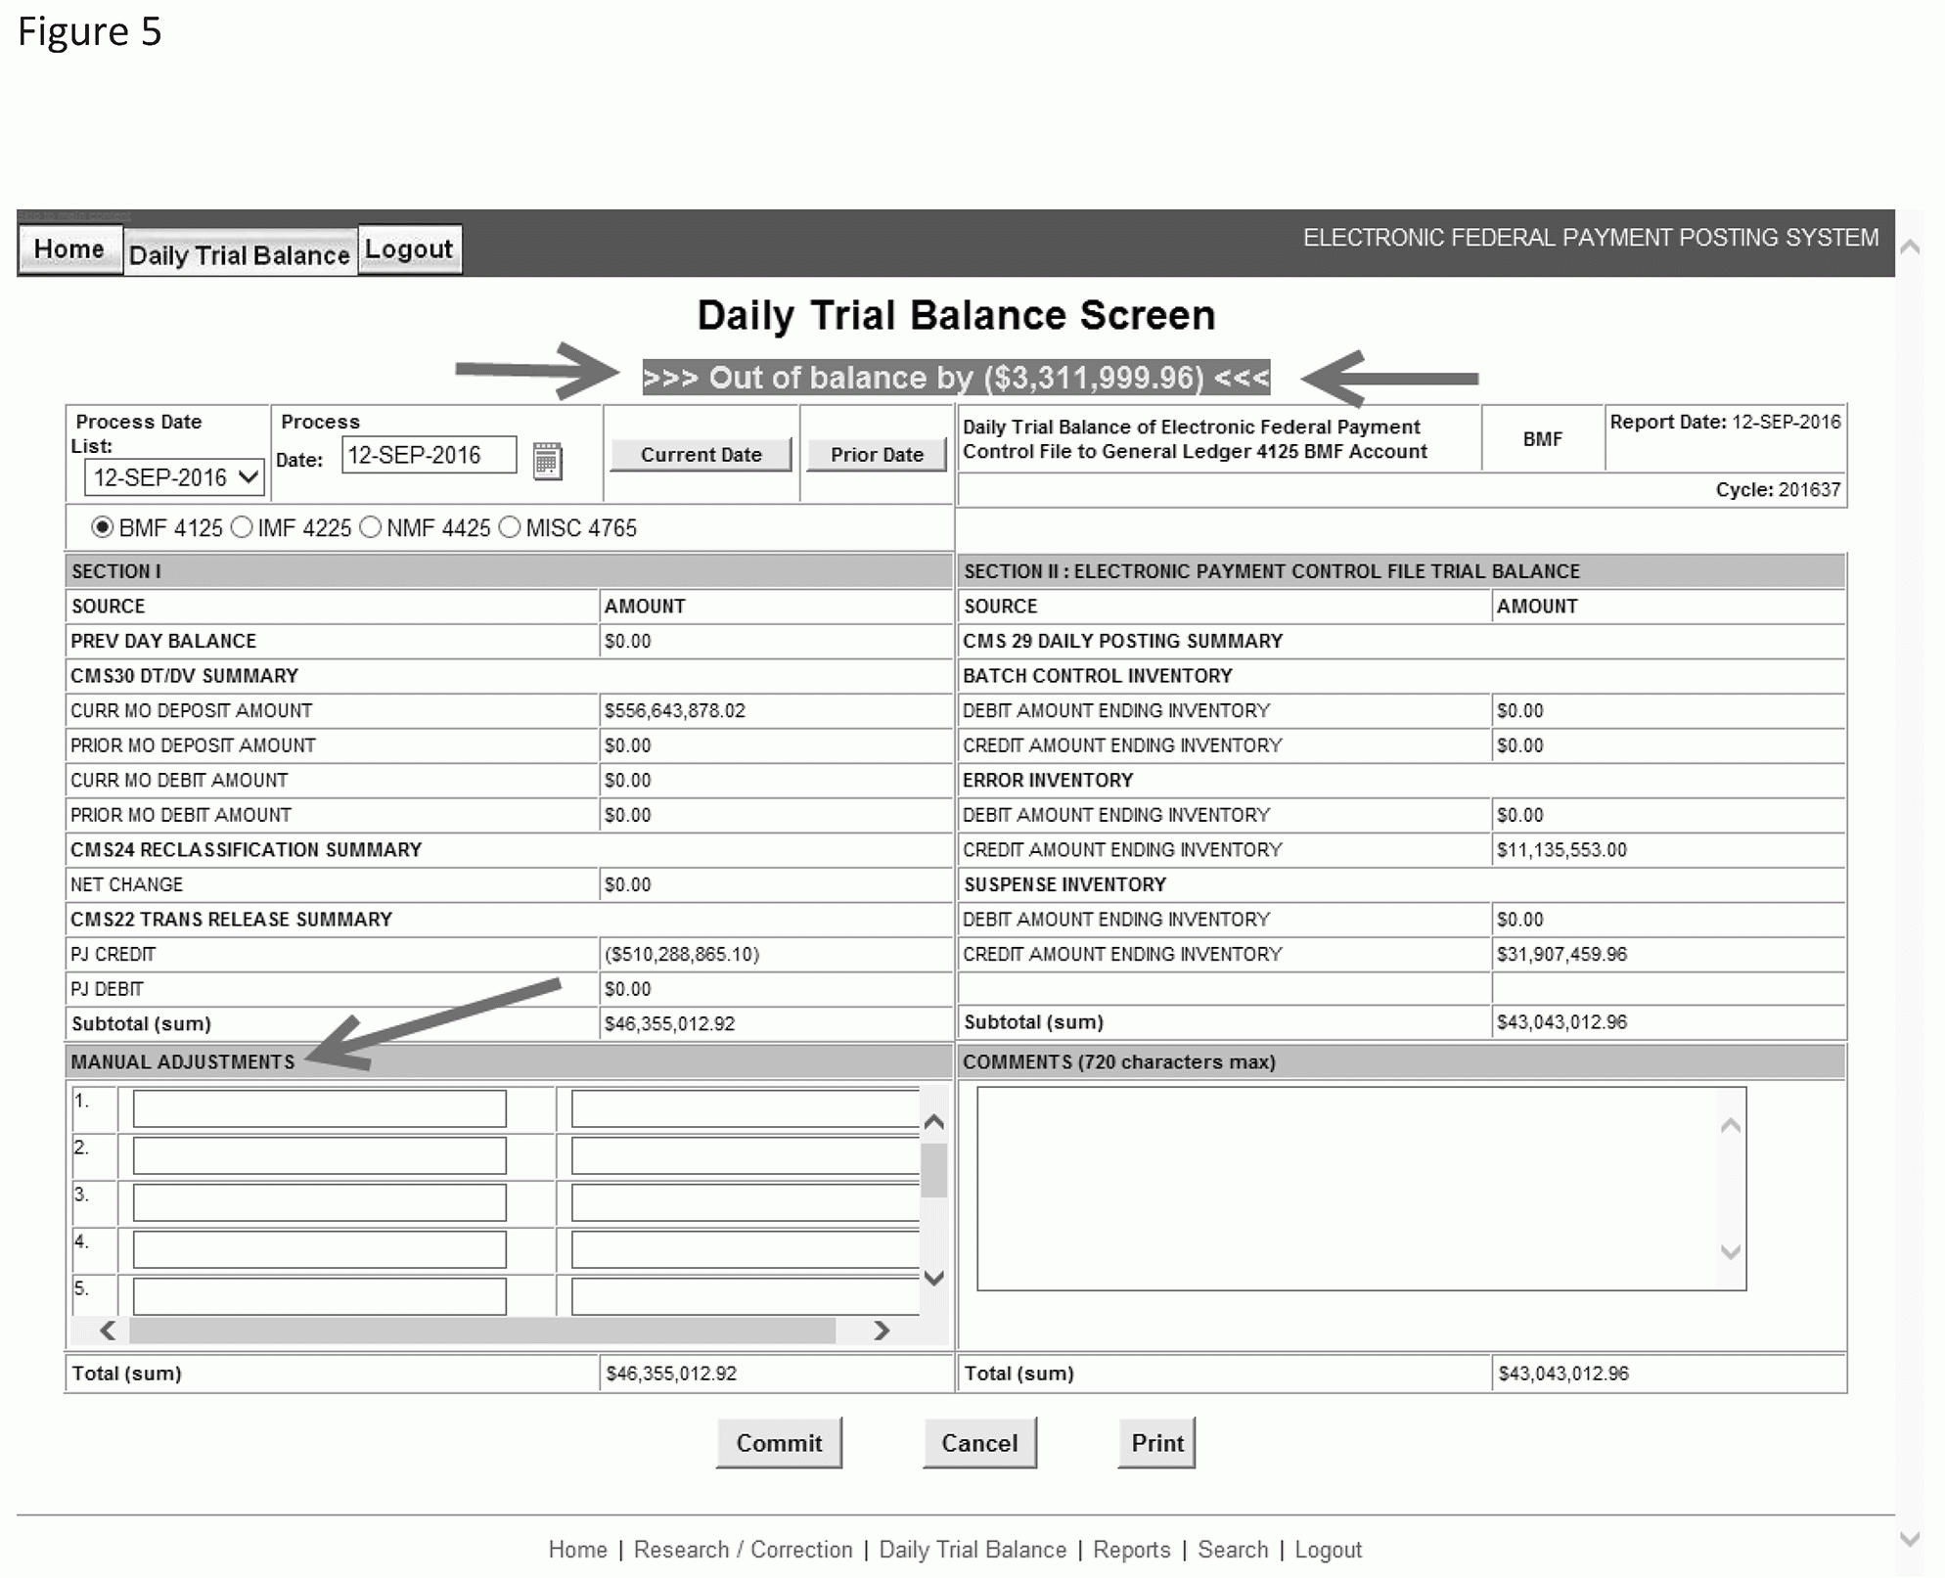The width and height of the screenshot is (1945, 1578).
Task: Click the scroll-down arrow in Comments box
Action: tap(1730, 1250)
